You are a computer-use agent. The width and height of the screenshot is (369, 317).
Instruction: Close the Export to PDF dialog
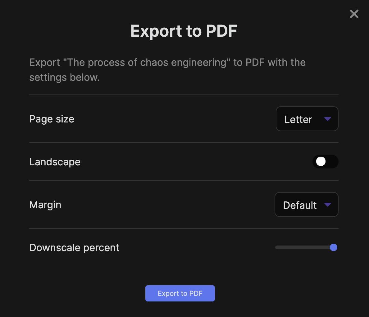point(354,14)
